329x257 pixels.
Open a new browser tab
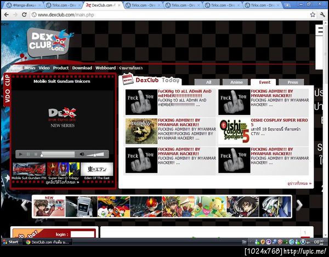(287, 5)
